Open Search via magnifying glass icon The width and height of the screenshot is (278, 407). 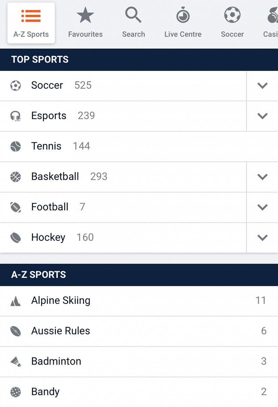pos(133,16)
